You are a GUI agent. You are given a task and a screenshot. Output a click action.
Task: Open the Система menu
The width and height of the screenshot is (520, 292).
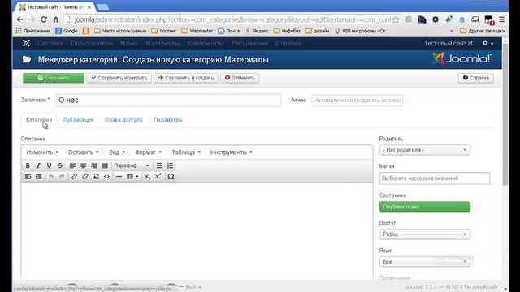pyautogui.click(x=50, y=43)
